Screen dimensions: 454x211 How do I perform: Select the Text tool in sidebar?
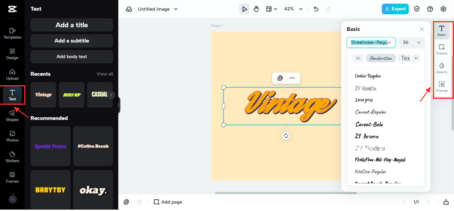(12, 95)
